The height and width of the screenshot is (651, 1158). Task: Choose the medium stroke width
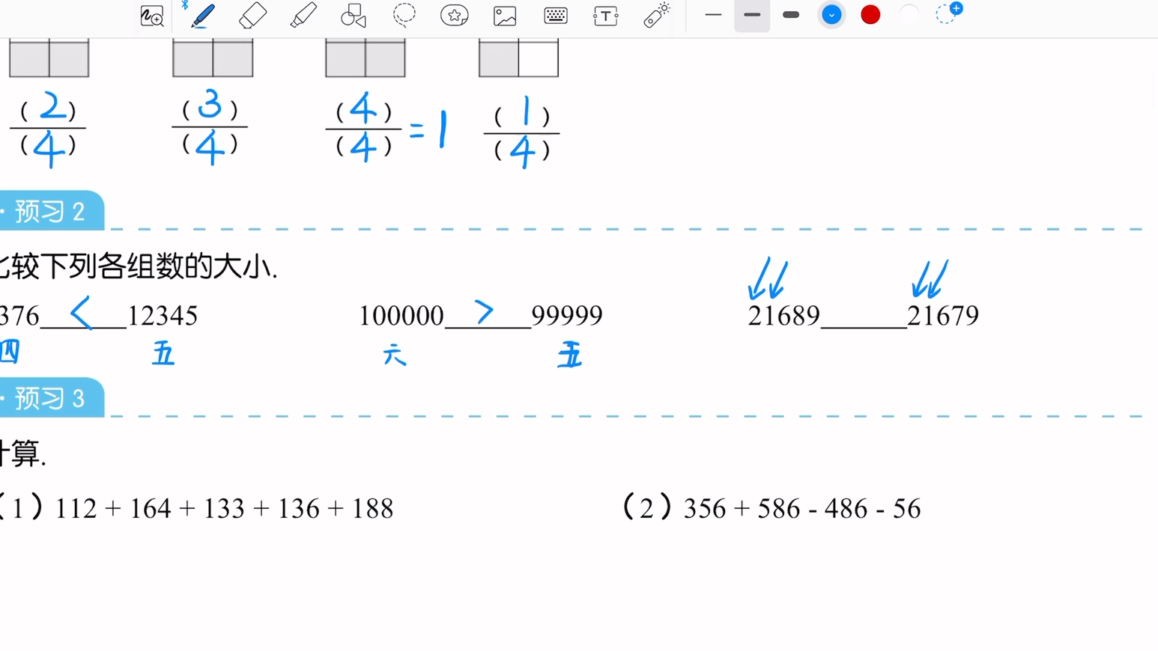[x=752, y=15]
